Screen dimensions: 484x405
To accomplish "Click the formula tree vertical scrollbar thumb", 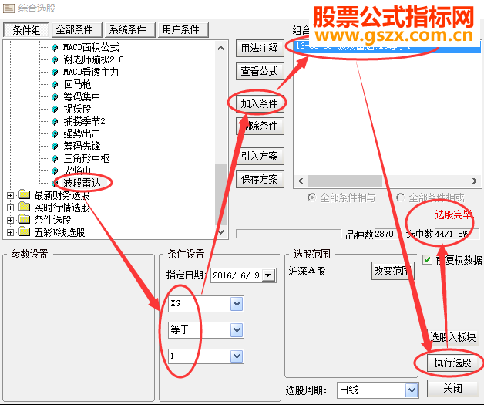I will [220, 194].
